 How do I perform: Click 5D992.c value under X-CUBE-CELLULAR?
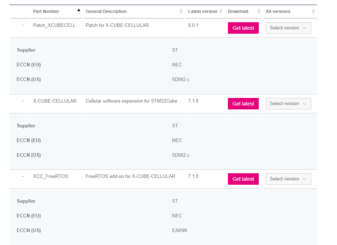pos(181,155)
